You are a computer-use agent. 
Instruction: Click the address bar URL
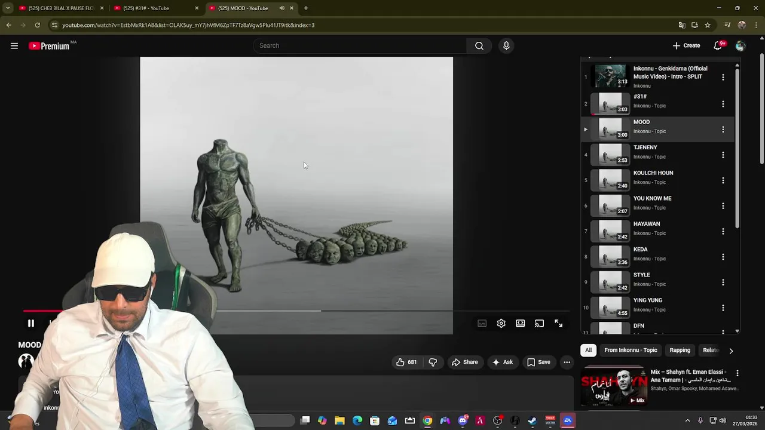188,25
